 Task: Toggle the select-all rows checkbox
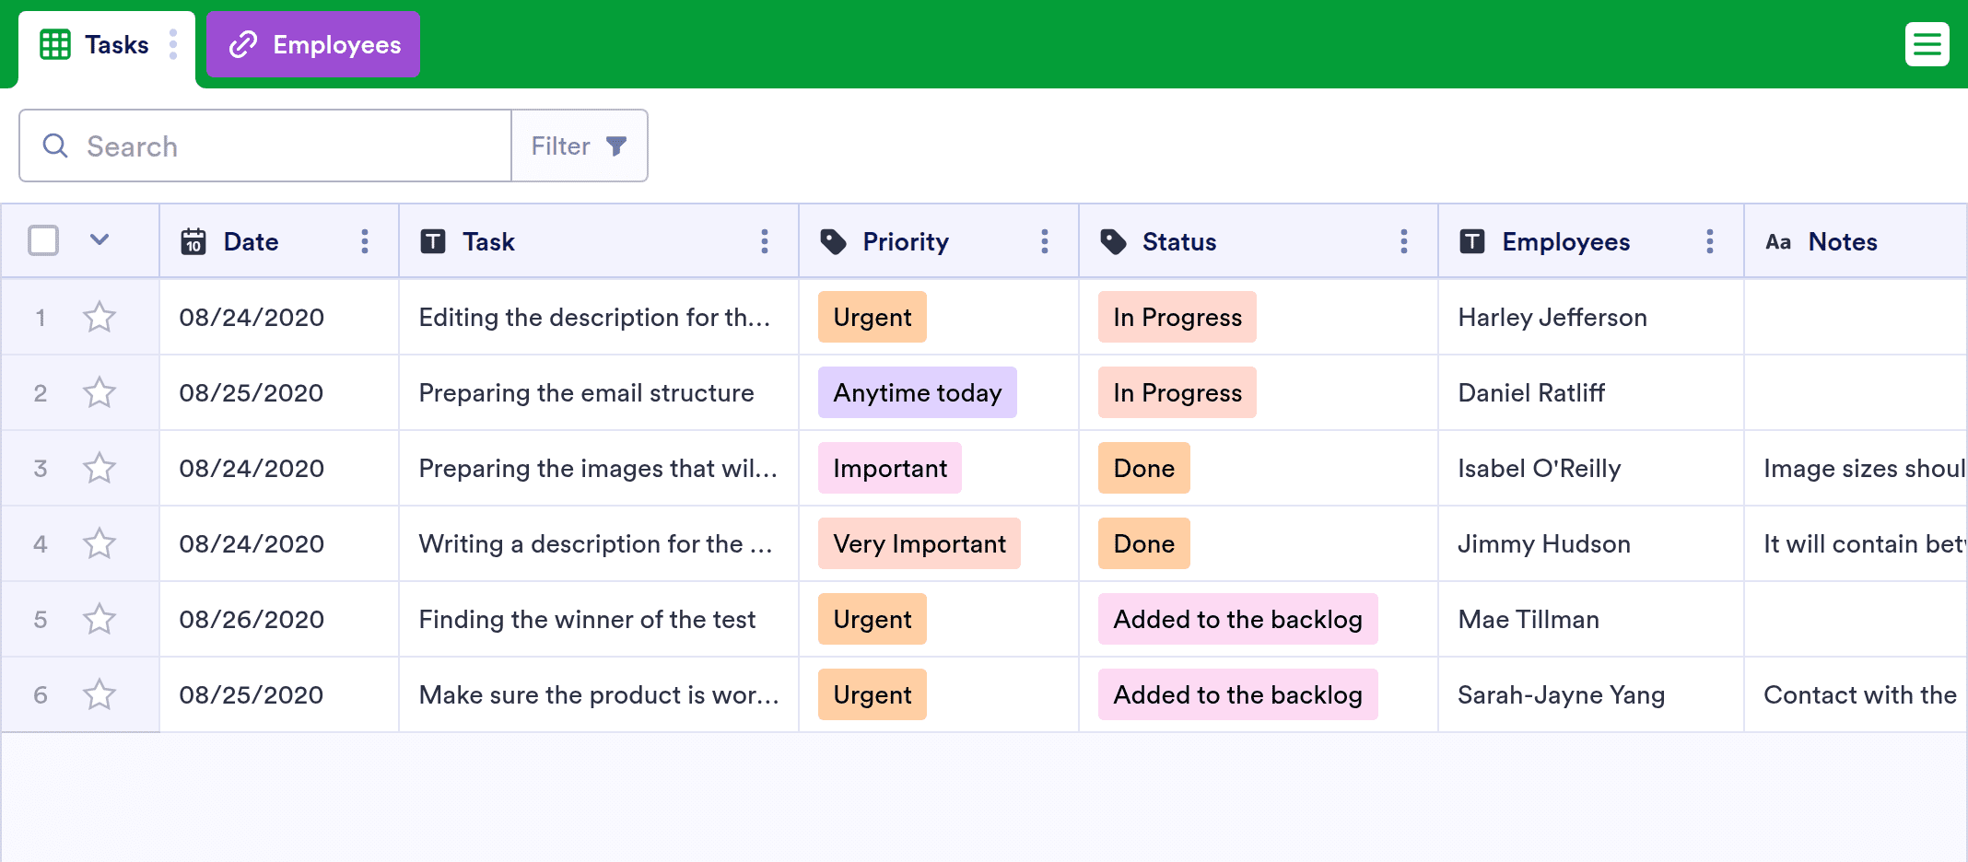[43, 240]
